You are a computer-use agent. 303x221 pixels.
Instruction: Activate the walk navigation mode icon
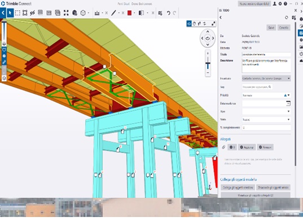(x=199, y=24)
